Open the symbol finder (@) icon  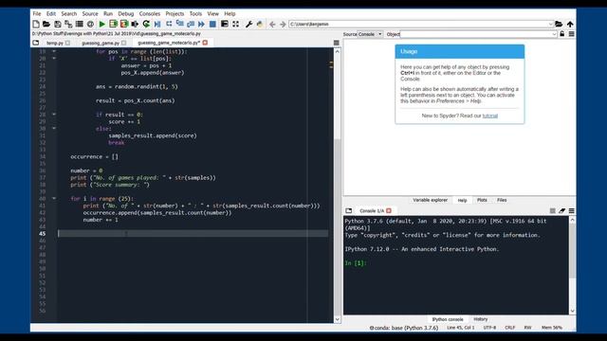coord(90,24)
